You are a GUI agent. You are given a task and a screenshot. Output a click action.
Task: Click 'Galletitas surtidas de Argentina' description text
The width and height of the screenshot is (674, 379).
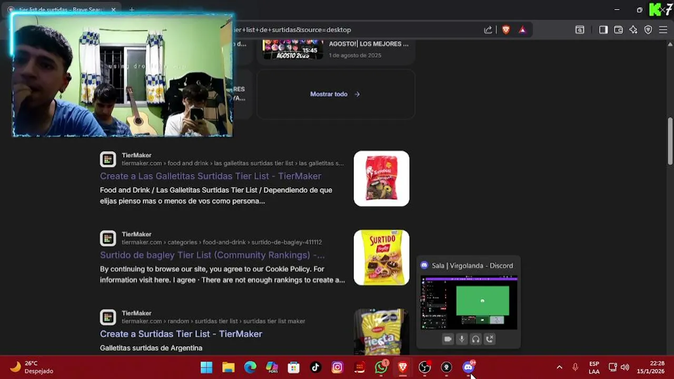(x=151, y=348)
